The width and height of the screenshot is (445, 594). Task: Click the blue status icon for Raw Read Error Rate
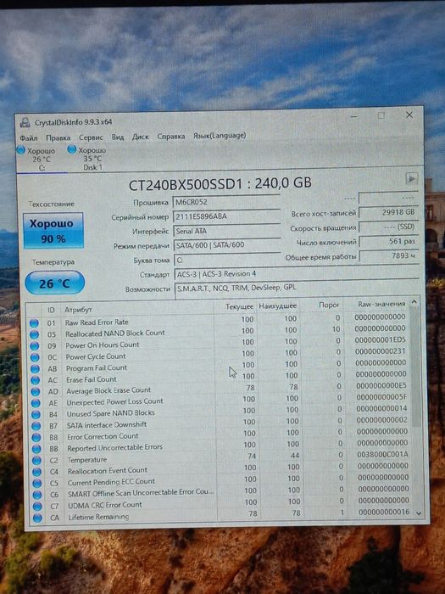34,323
